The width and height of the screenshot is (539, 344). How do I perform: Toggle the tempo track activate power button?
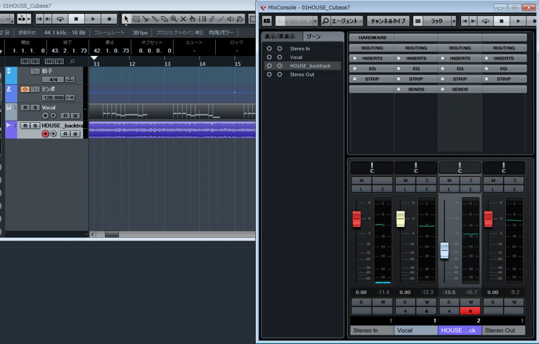tap(25, 89)
